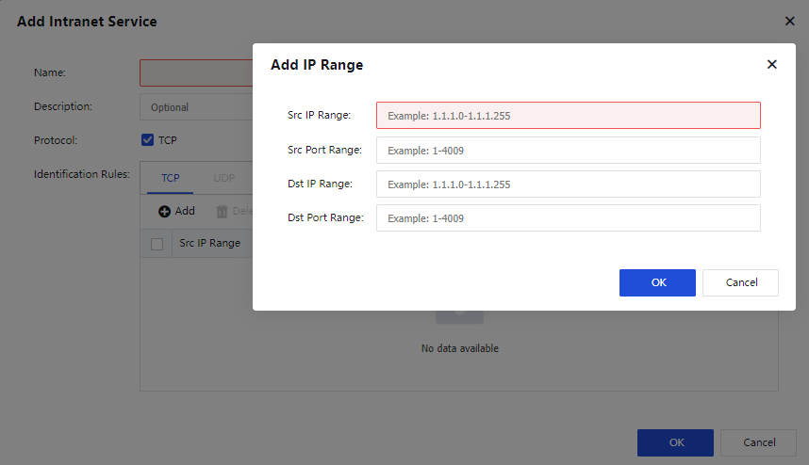Click the Src IP Range input field
The height and width of the screenshot is (465, 809).
(x=568, y=116)
